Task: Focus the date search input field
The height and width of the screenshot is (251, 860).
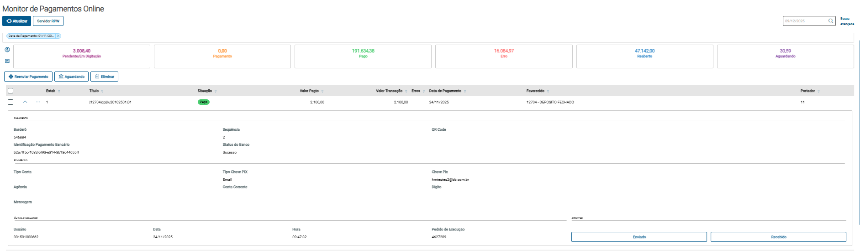Action: [x=805, y=21]
